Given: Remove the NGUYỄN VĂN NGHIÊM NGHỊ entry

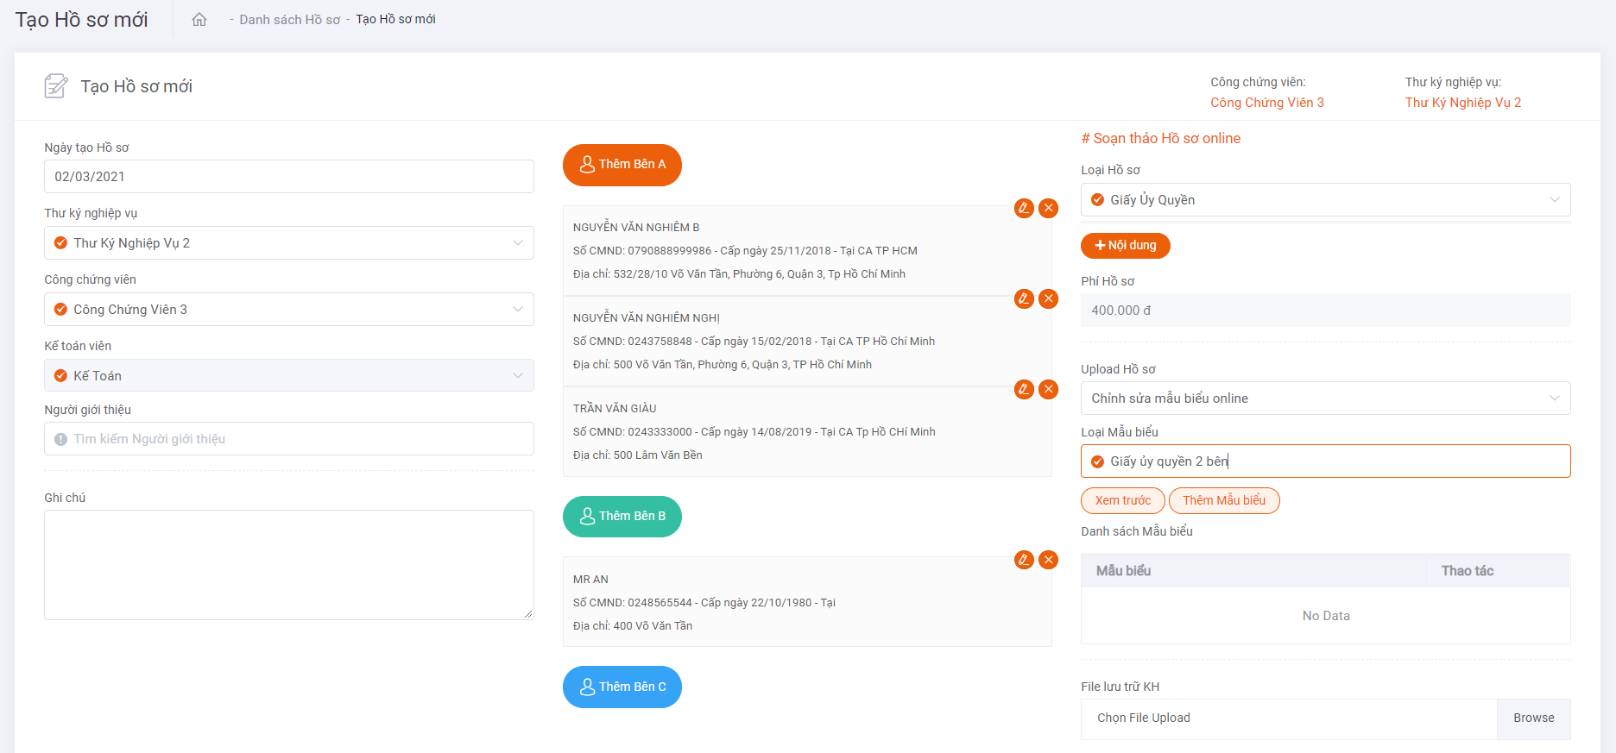Looking at the screenshot, I should pos(1048,298).
